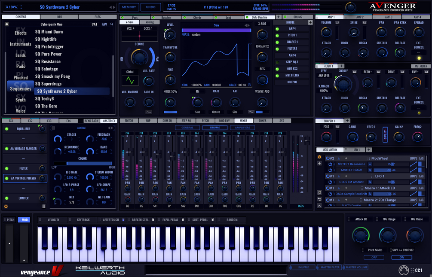Select the Leads category
The width and height of the screenshot is (432, 277).
pyautogui.click(x=20, y=55)
